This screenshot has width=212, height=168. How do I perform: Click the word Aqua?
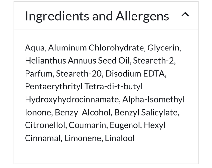click(x=35, y=48)
